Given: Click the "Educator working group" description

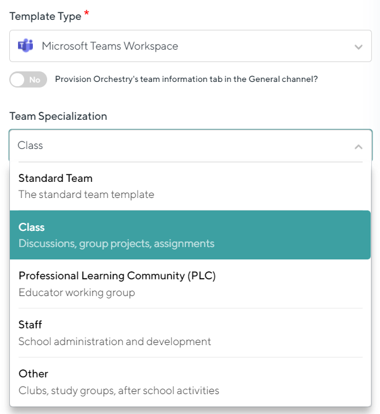Looking at the screenshot, I should (x=77, y=292).
